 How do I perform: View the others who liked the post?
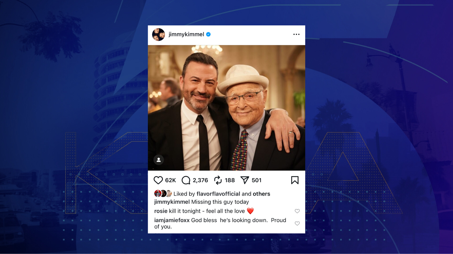[x=261, y=194]
